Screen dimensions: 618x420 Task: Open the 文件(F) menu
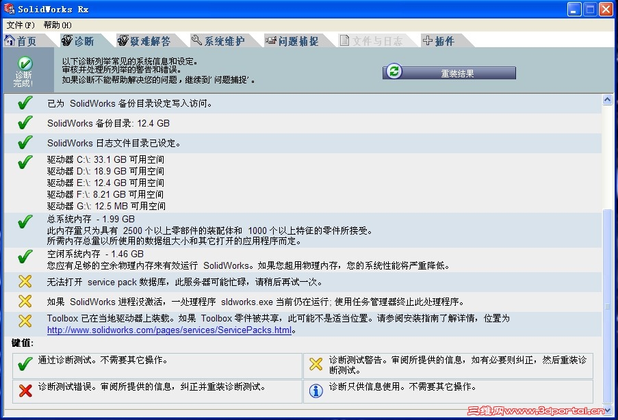[x=21, y=25]
